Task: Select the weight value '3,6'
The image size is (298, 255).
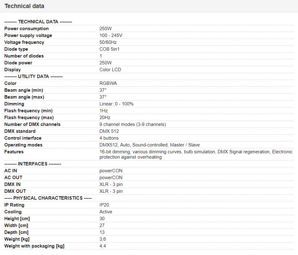Action: (x=103, y=239)
